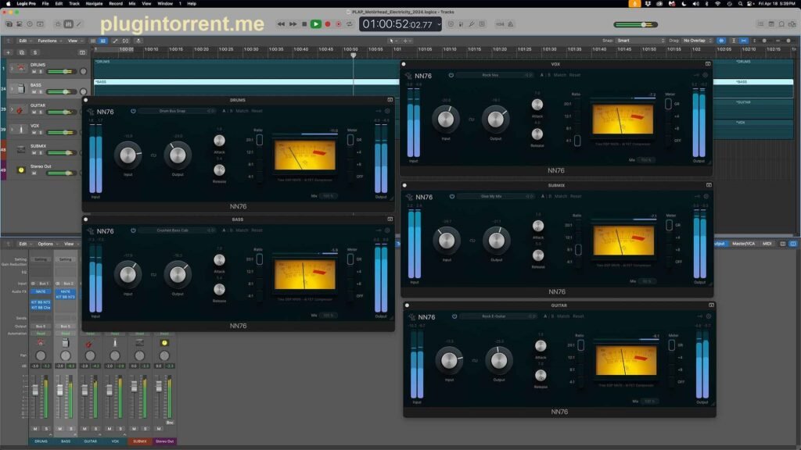
Task: Click the Input knob in DRUMS NN76 plugin
Action: click(x=128, y=155)
